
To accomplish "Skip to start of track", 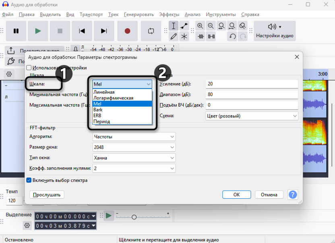I will 82,31.
